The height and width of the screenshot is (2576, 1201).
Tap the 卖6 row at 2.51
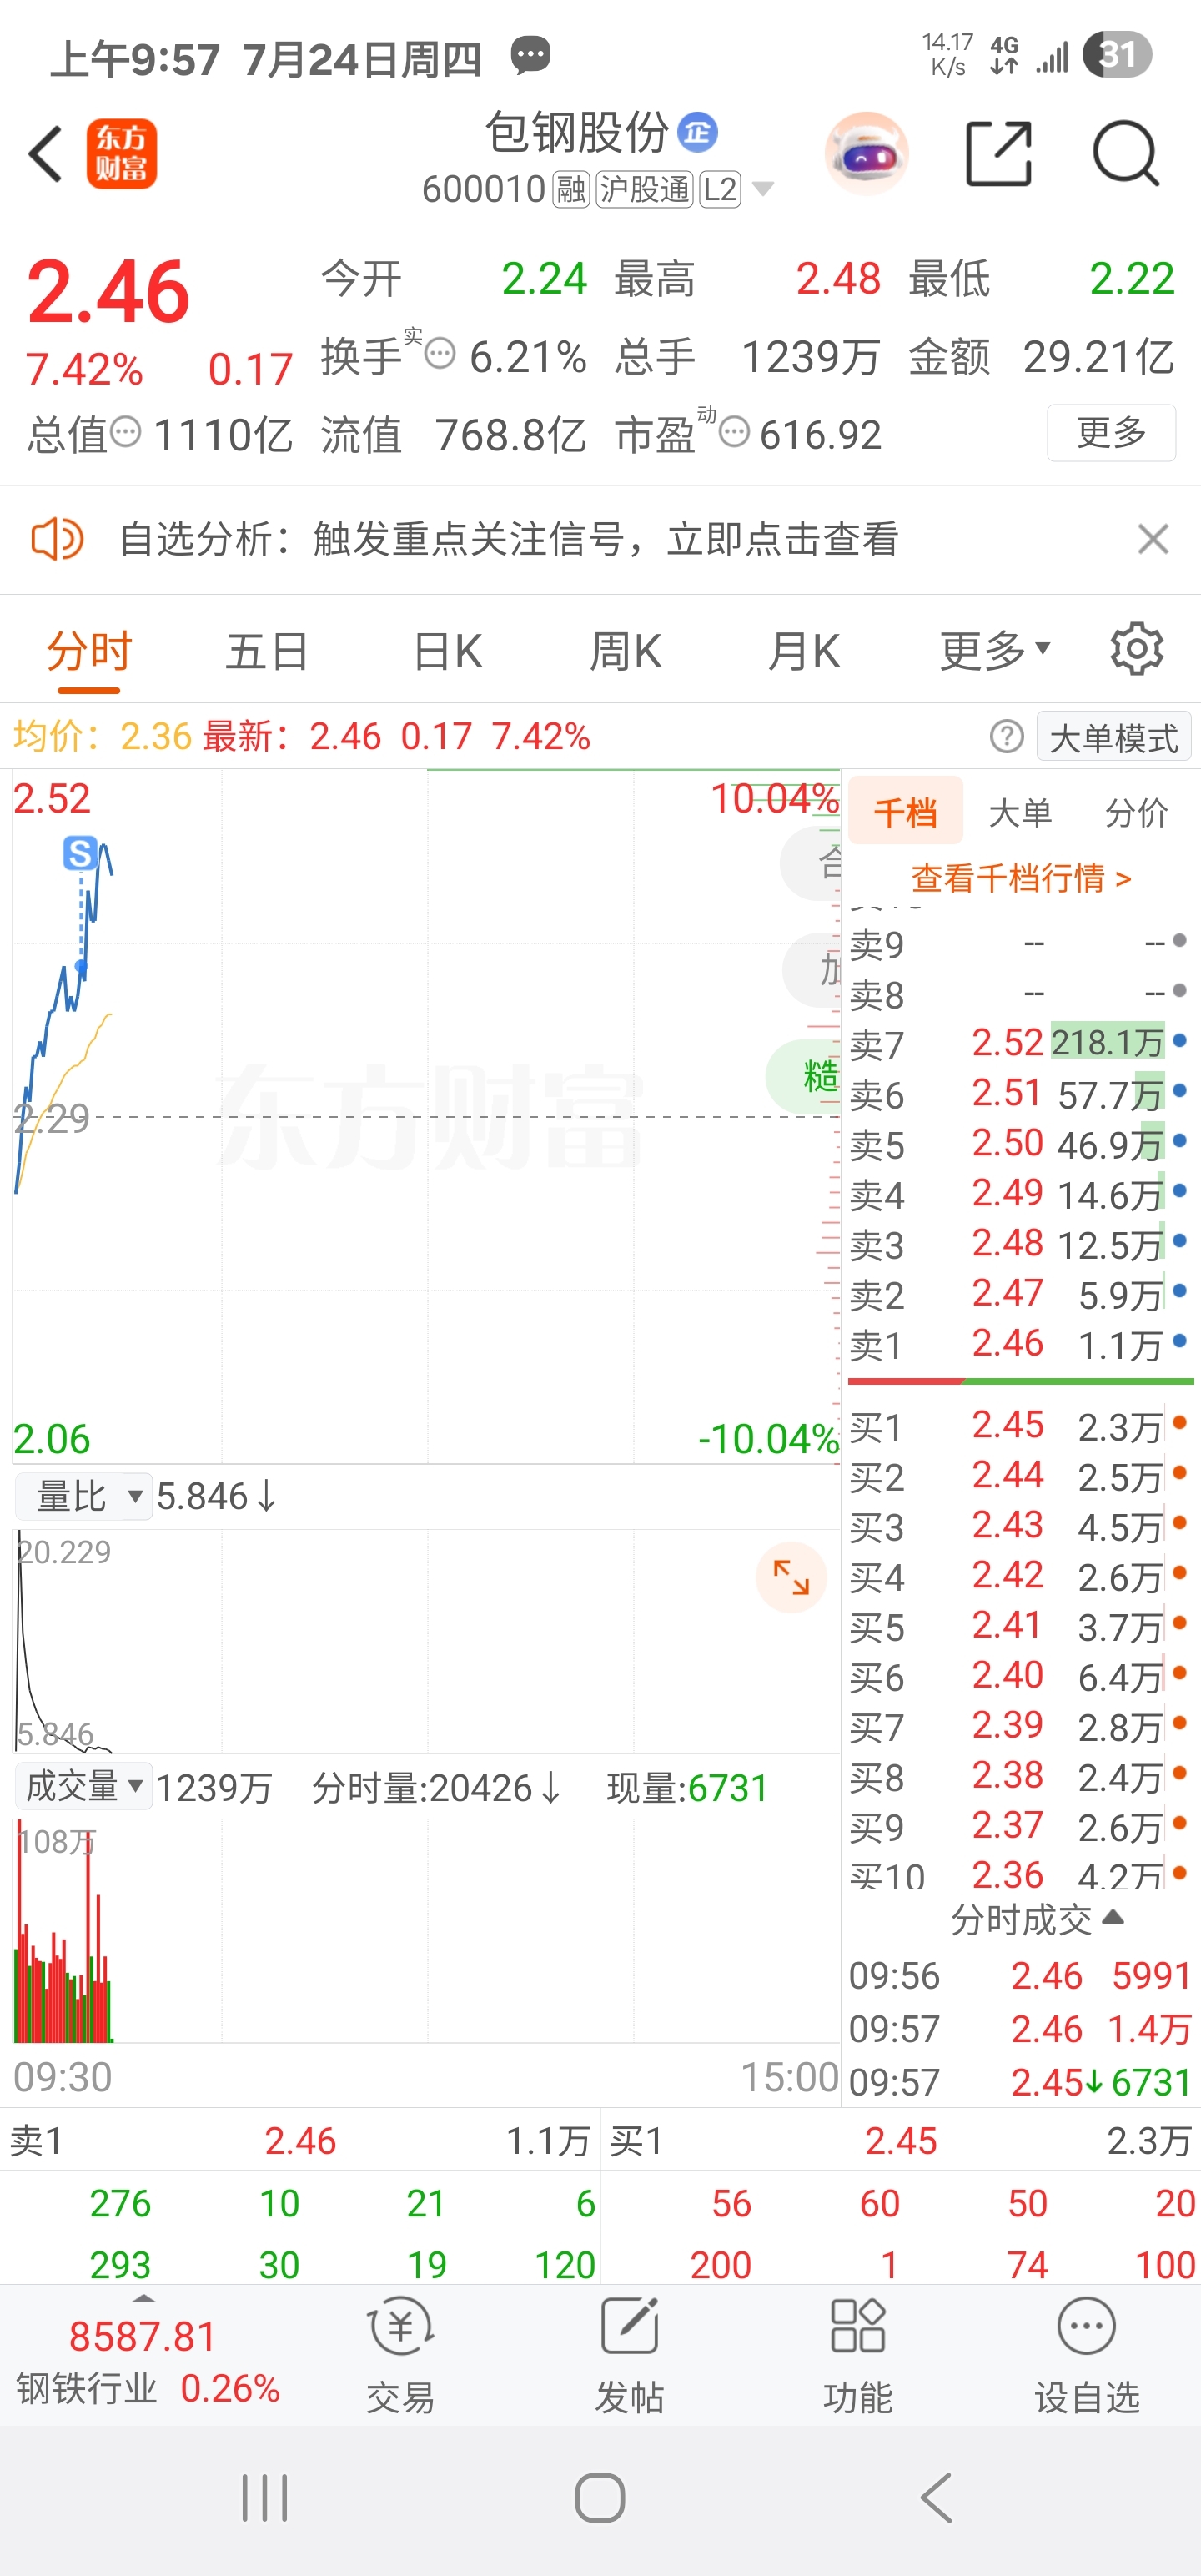coord(1020,1094)
